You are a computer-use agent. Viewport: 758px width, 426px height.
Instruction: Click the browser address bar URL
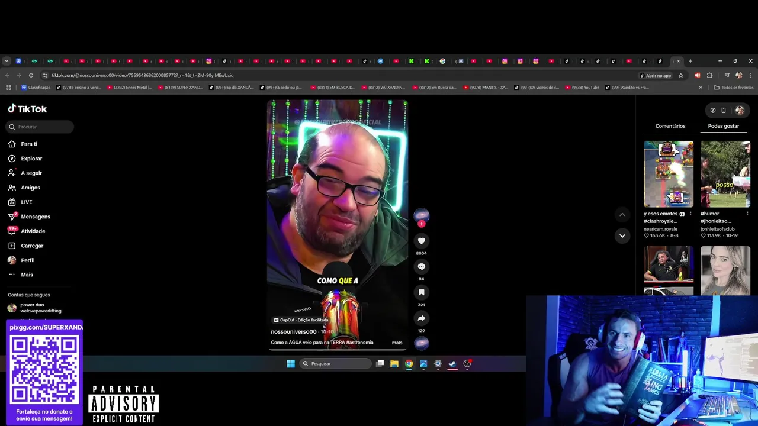pos(142,75)
